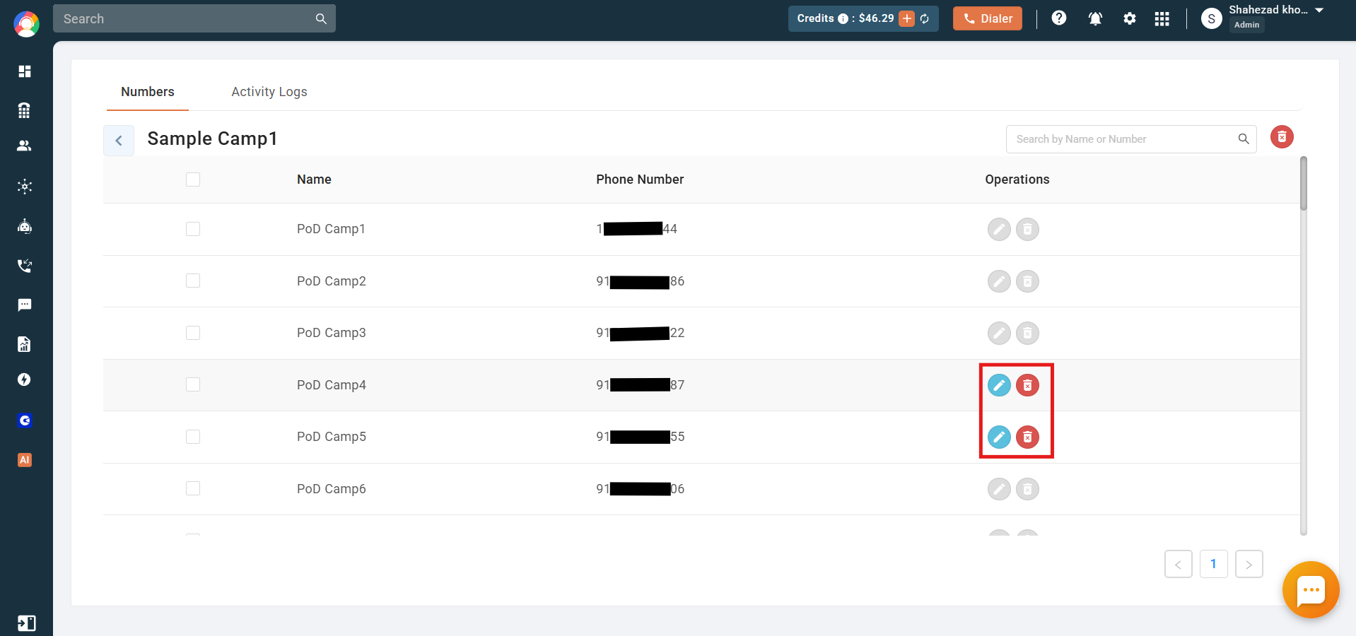
Task: Open the messages chat sidebar icon
Action: [x=25, y=305]
